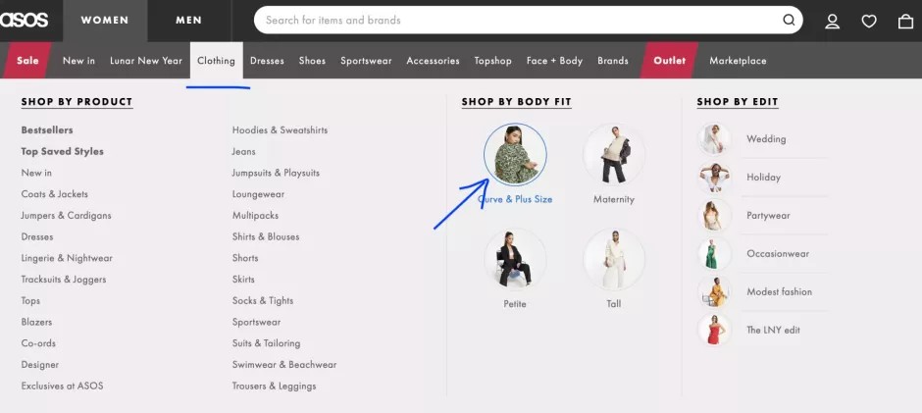Open Lingerie & Nightwear link
Viewport: 922px width, 413px height.
coord(67,258)
